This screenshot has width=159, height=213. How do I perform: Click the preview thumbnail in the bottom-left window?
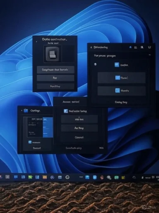pyautogui.click(x=40, y=127)
